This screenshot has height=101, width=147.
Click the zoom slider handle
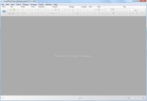click(132, 98)
